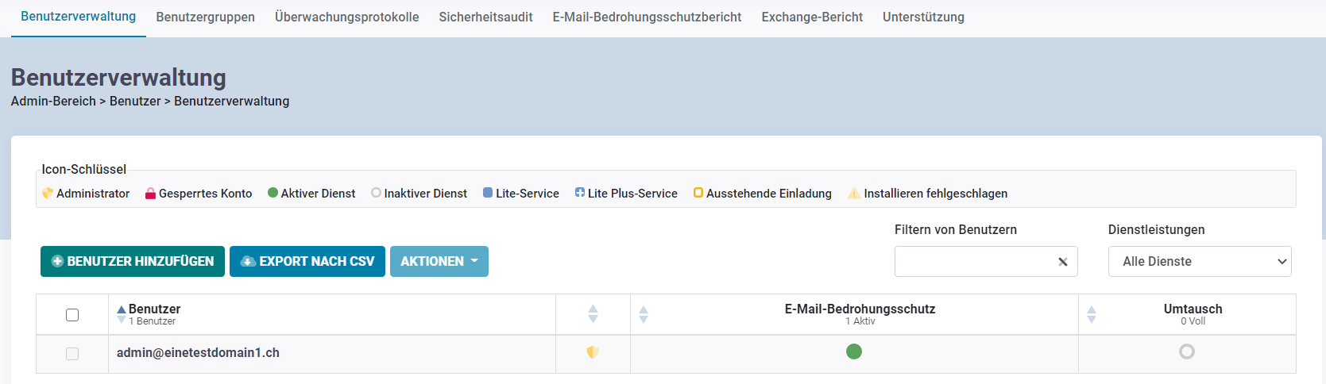The height and width of the screenshot is (384, 1326).
Task: Open the Exchange-Bericht tab
Action: click(812, 17)
